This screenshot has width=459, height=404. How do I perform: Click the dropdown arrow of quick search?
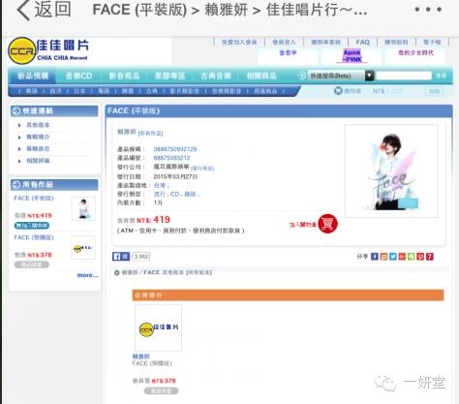coord(369,76)
